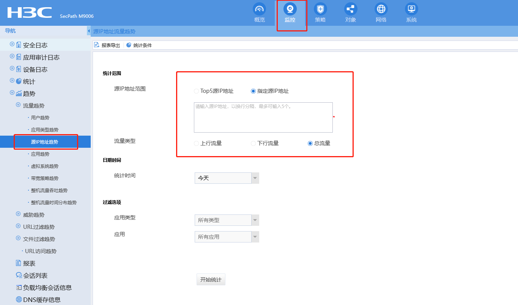Open the 概览 overview dashboard icon
The height and width of the screenshot is (305, 518).
coord(260,9)
